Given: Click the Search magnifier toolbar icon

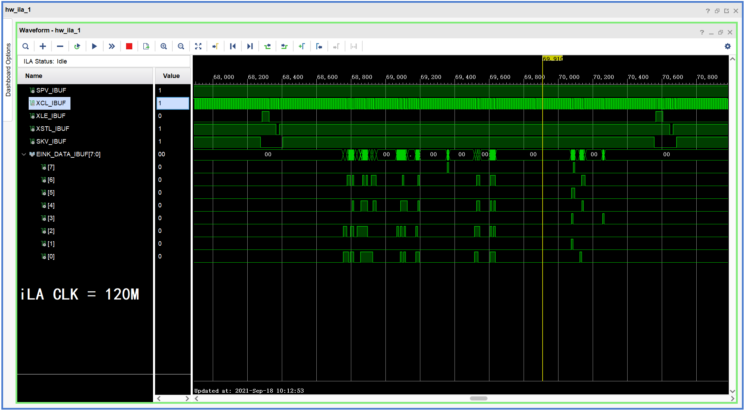Looking at the screenshot, I should point(26,46).
